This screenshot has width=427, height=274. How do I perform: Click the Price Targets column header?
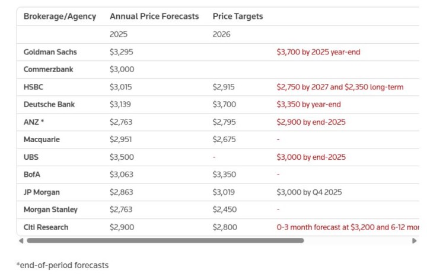pos(238,17)
